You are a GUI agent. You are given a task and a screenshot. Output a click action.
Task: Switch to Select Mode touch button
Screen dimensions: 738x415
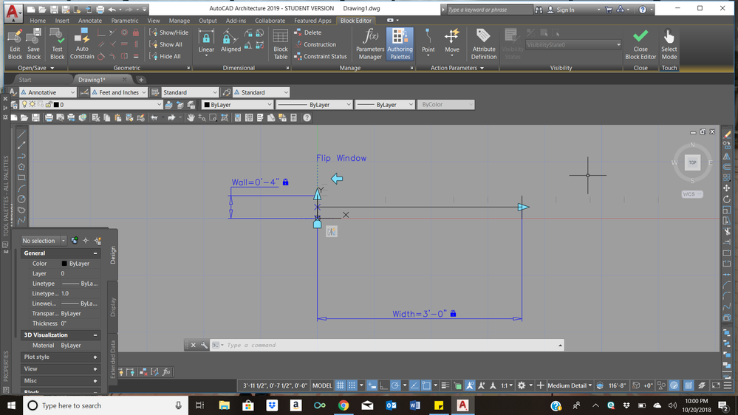tap(669, 44)
